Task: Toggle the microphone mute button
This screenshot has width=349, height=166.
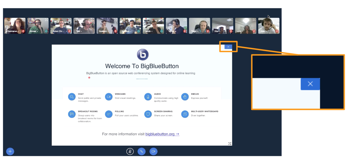Action: 130,151
